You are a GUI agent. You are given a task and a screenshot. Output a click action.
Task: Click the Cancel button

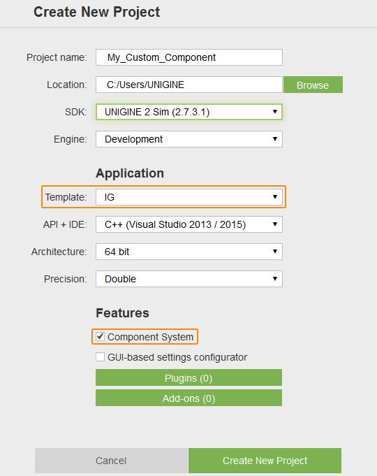pyautogui.click(x=111, y=461)
